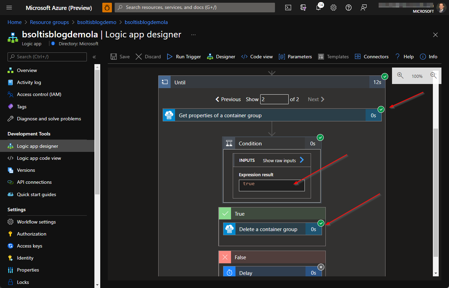Click the Show page number field

tap(274, 99)
